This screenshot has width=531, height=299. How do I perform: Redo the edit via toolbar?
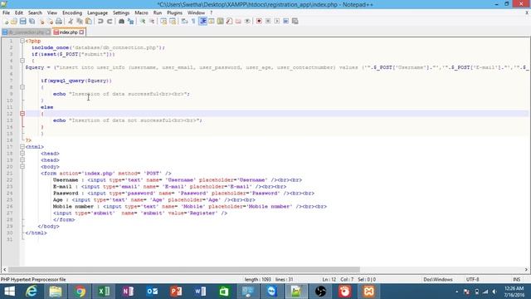click(110, 22)
